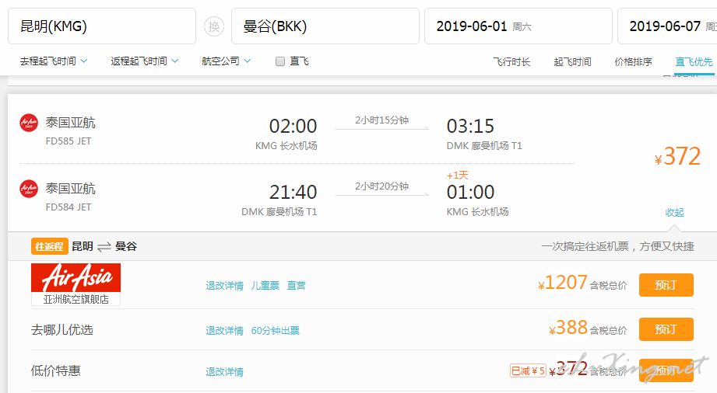Image resolution: width=717 pixels, height=393 pixels.
Task: Sort by 飞行时长 tab
Action: (511, 61)
